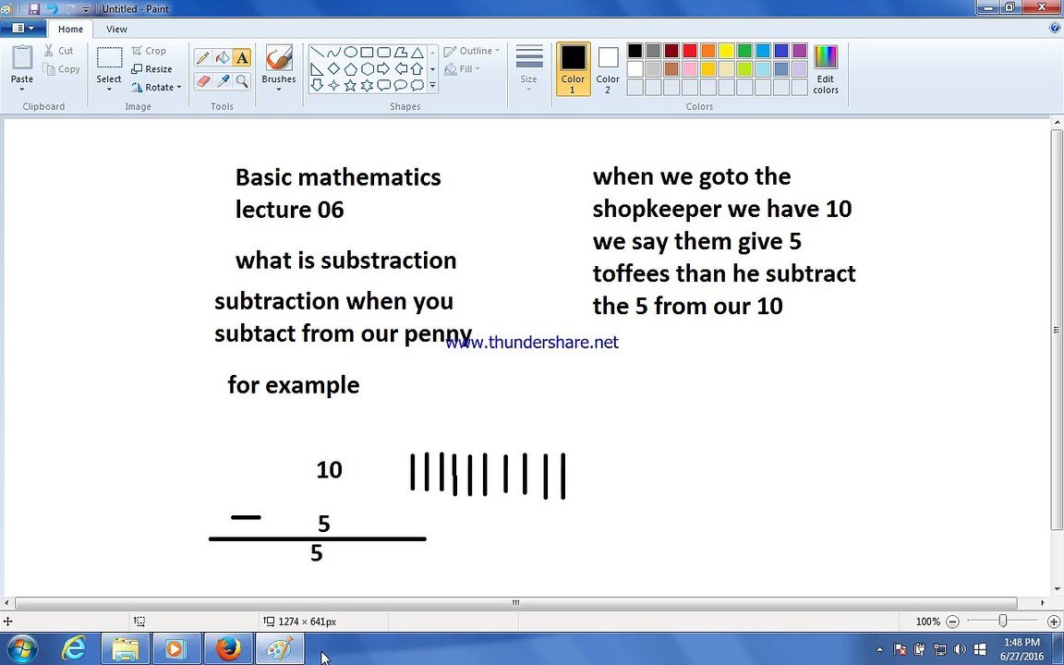1064x665 pixels.
Task: Open the Fill dropdown
Action: tap(462, 68)
